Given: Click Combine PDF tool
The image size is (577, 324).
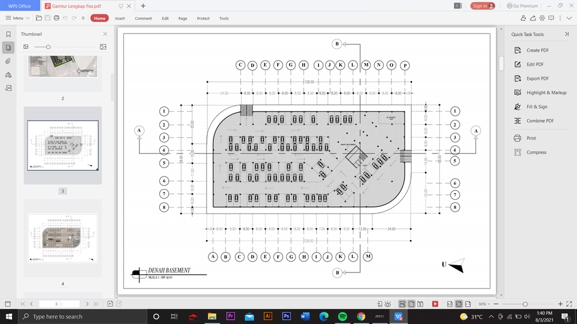Looking at the screenshot, I should click(534, 121).
